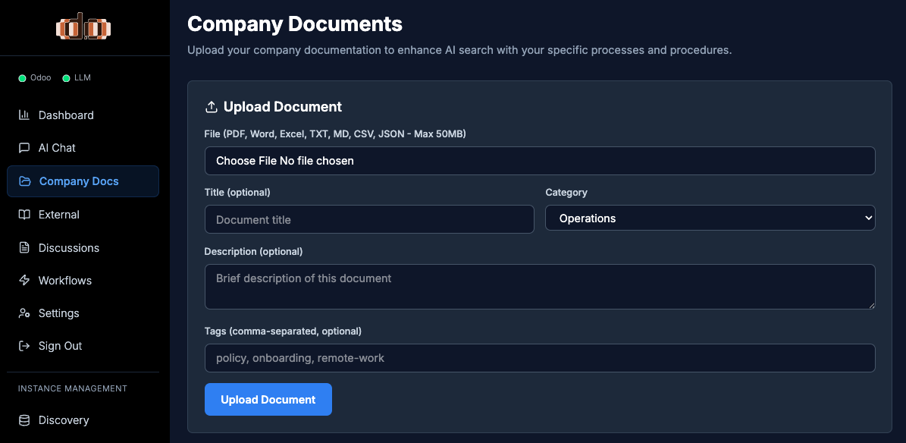Click the External book icon
The image size is (906, 443).
click(24, 215)
